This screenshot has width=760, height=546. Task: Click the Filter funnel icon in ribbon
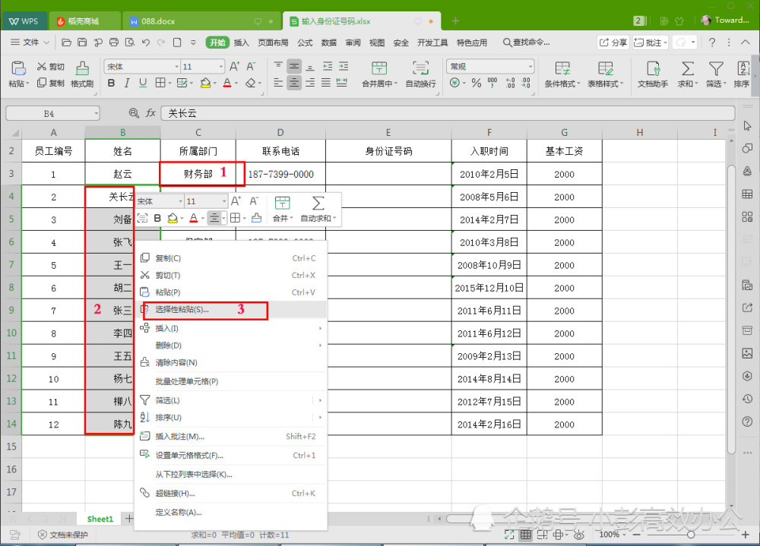[716, 68]
